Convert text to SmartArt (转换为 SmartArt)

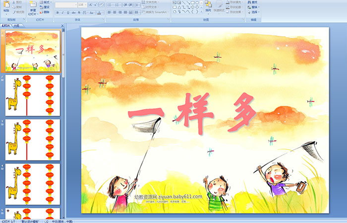156,12
